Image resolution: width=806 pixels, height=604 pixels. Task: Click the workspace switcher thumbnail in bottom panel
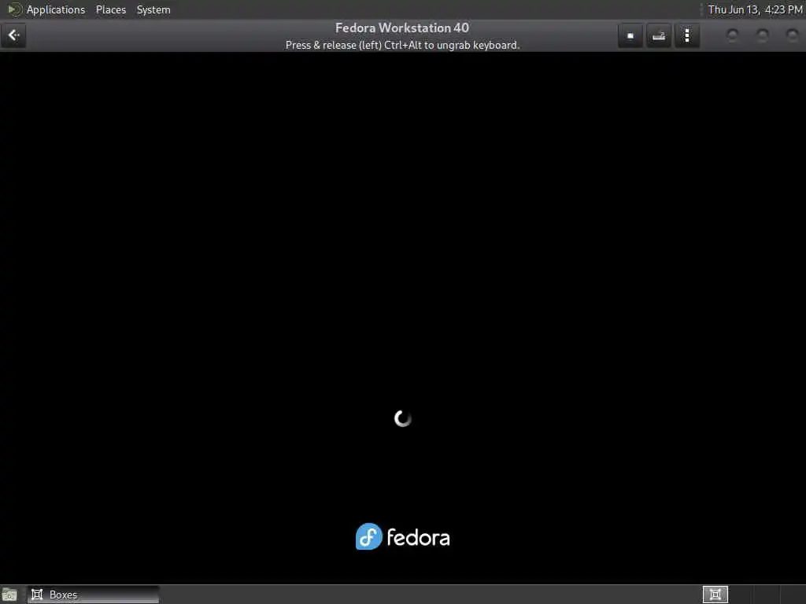click(715, 595)
